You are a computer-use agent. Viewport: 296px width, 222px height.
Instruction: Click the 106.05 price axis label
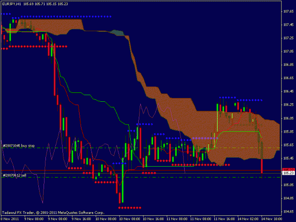[x=288, y=118]
